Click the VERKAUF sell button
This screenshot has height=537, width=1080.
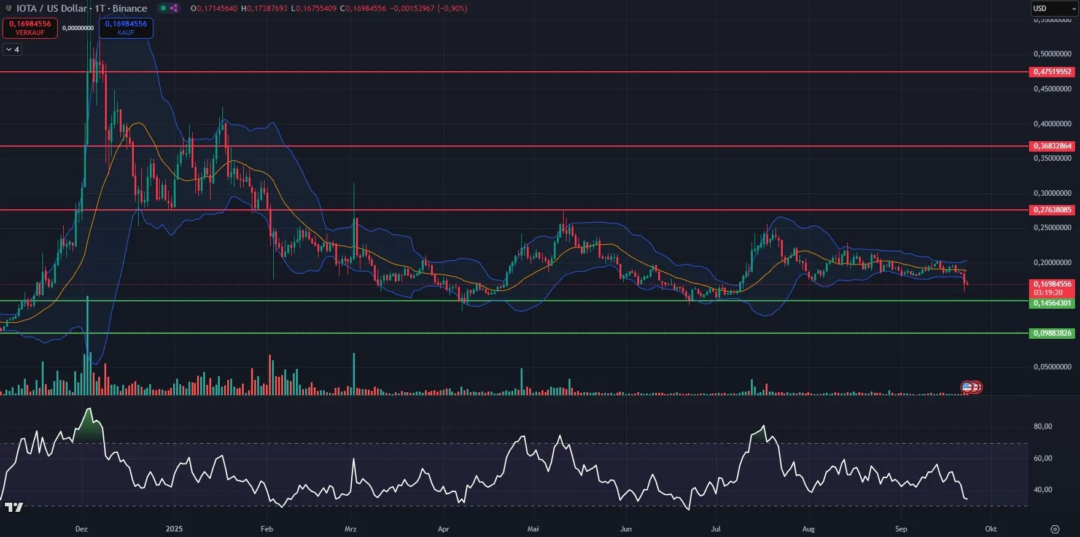click(30, 28)
